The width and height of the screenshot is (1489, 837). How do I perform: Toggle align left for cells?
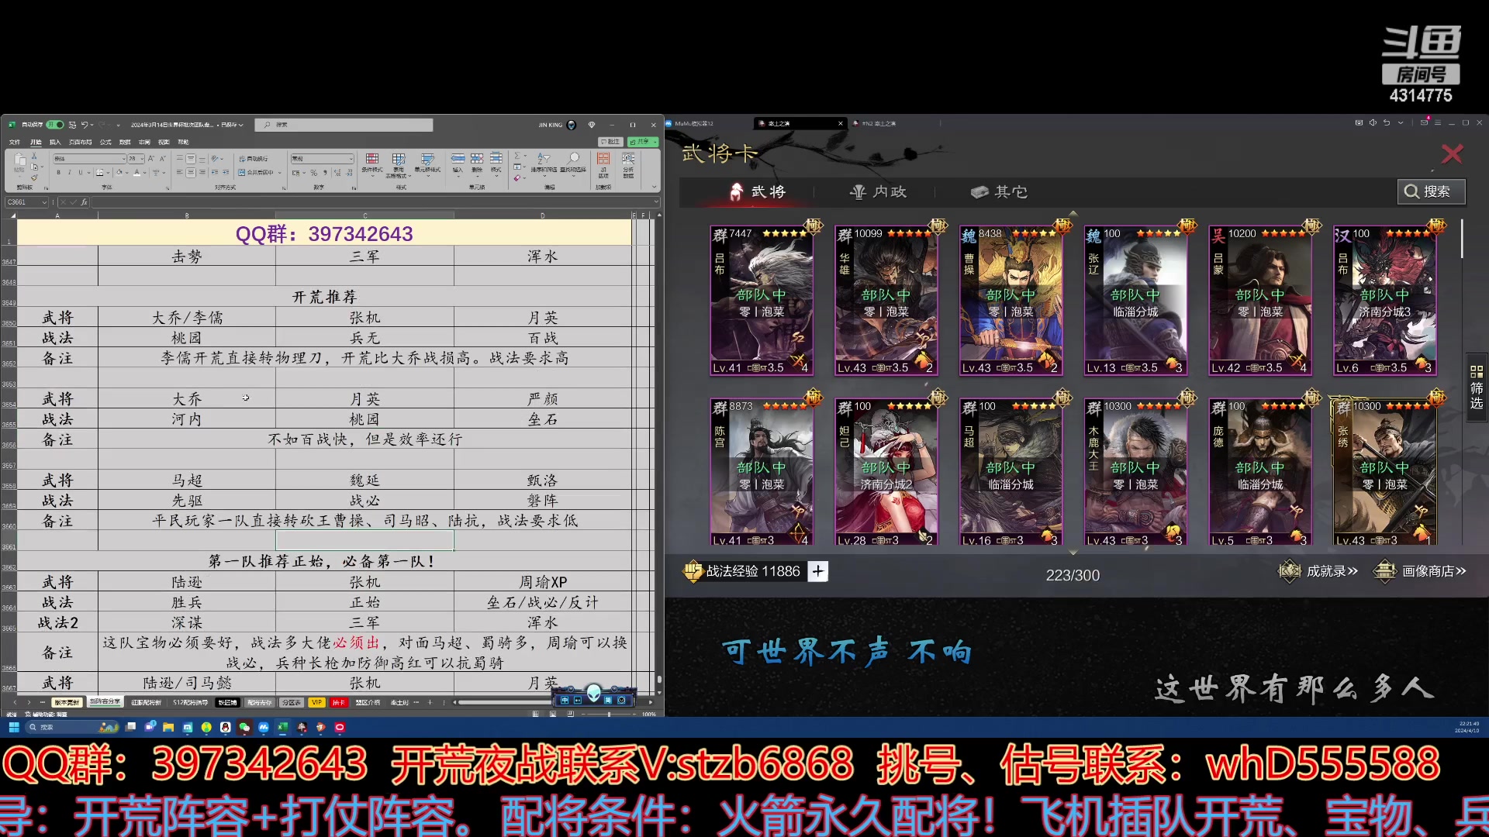pyautogui.click(x=180, y=173)
